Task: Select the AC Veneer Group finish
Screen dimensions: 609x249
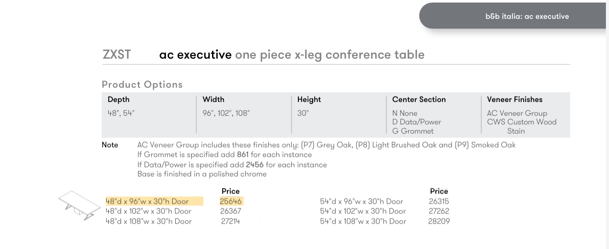Action: click(x=517, y=113)
